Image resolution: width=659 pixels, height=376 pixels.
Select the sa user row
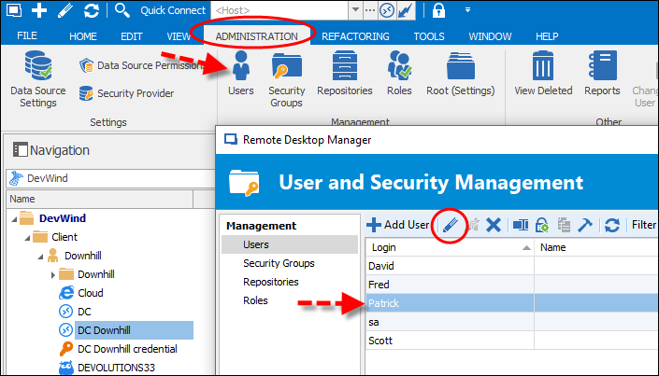(512, 322)
